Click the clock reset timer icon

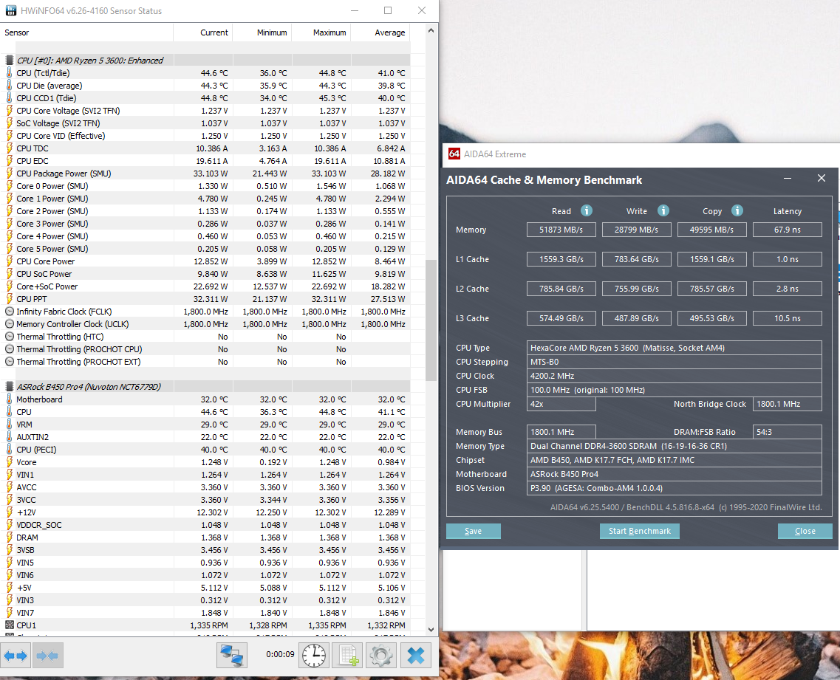314,655
